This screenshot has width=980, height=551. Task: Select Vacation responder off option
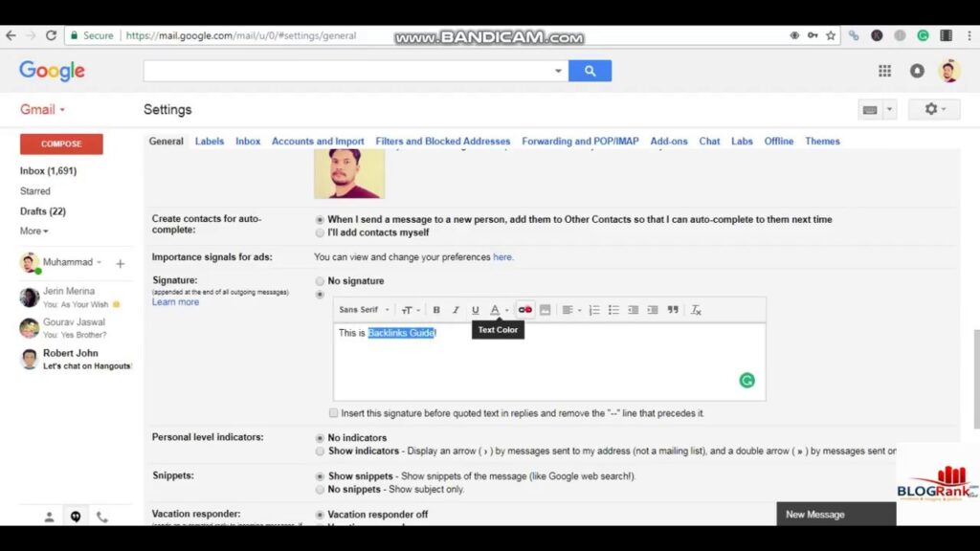(320, 515)
